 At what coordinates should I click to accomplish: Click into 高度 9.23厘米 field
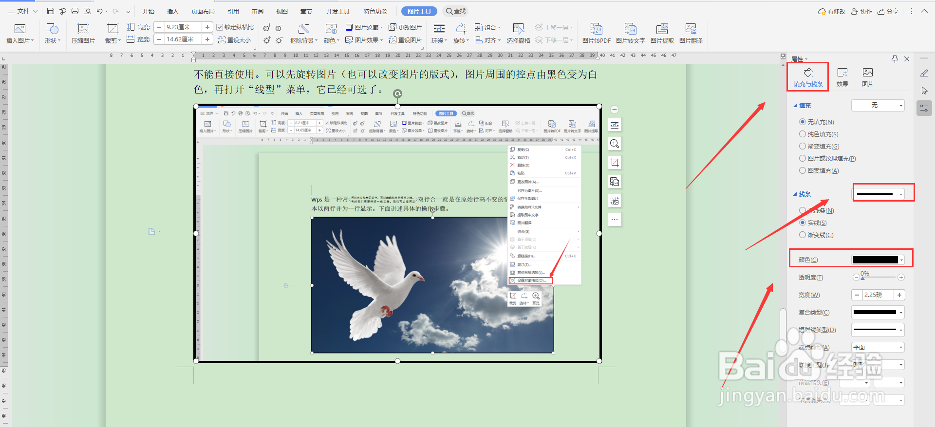pos(182,27)
